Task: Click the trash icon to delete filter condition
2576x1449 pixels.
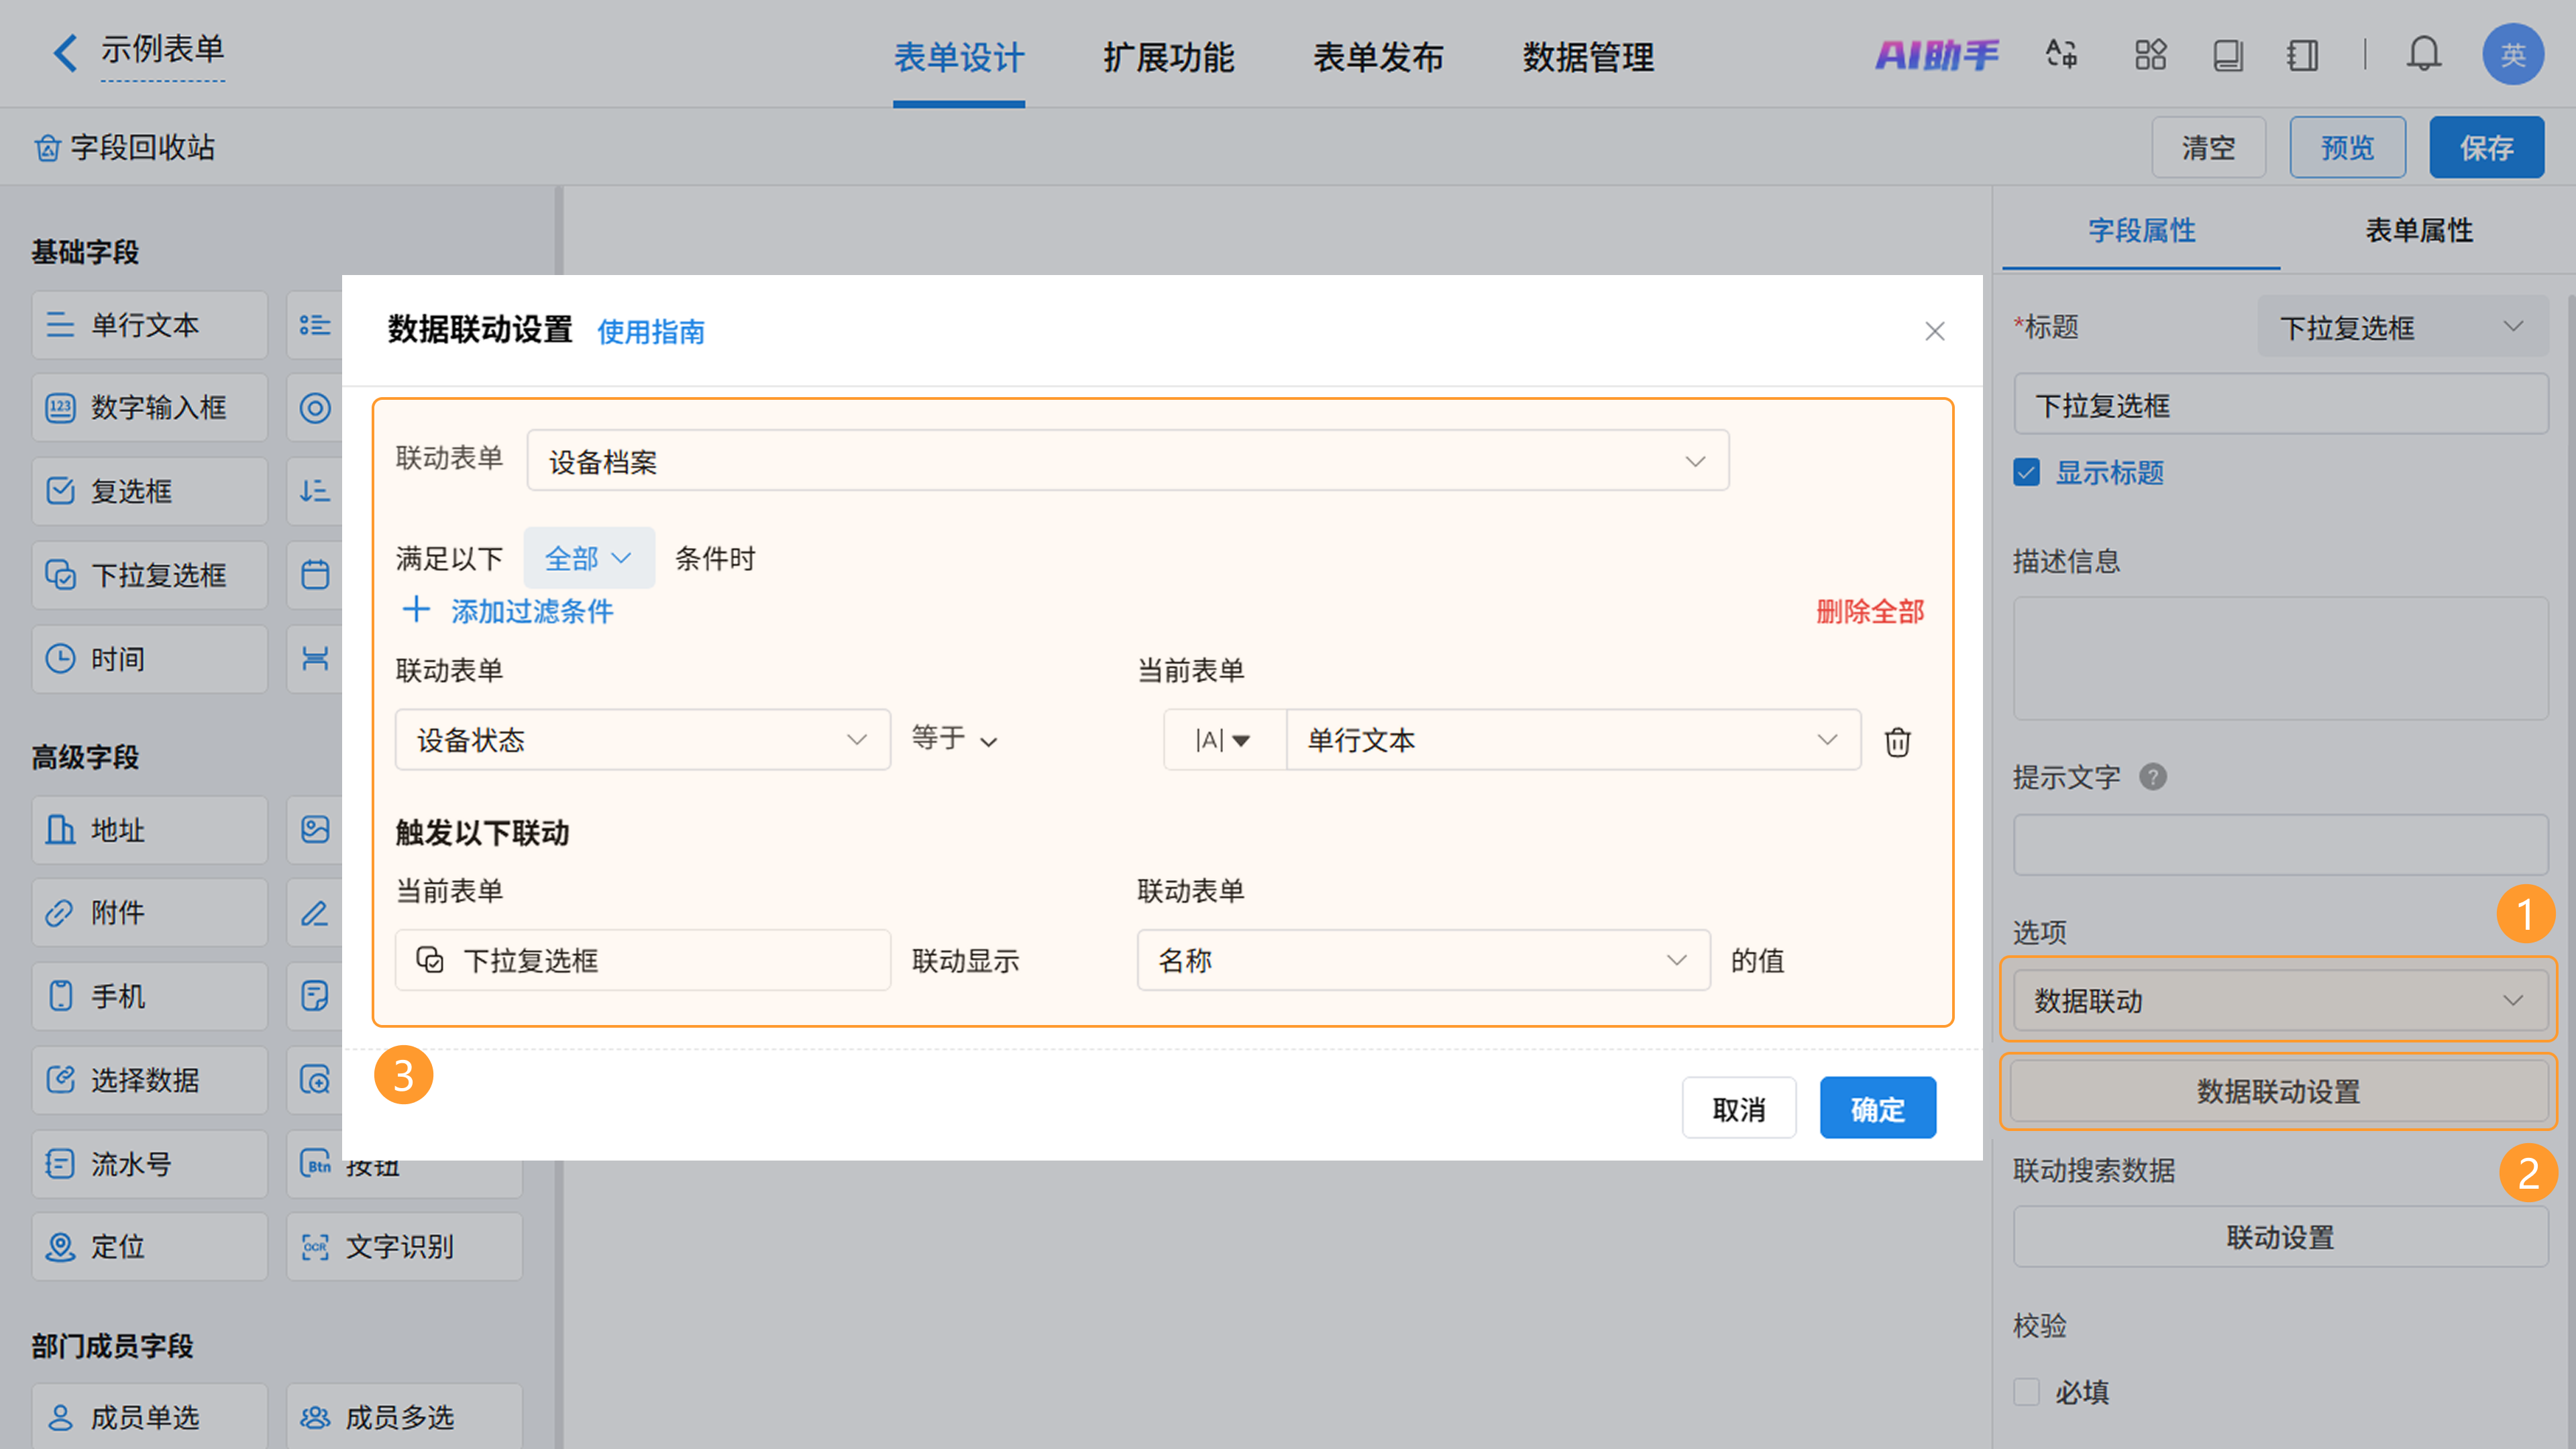Action: [1897, 742]
